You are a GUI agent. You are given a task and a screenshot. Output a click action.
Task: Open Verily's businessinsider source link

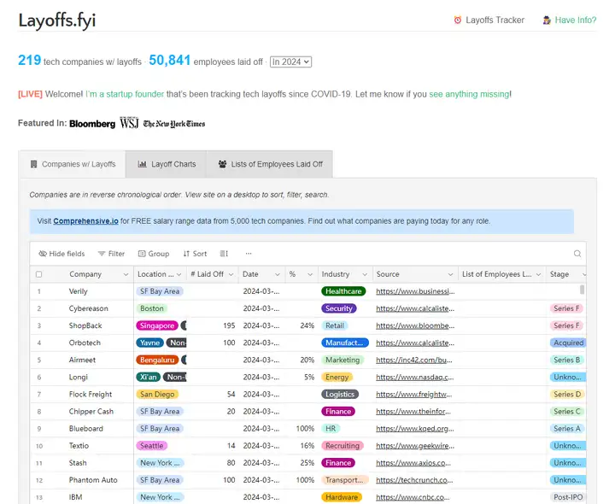[415, 291]
